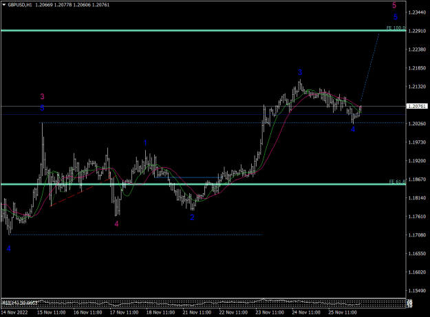This screenshot has height=317, width=430.
Task: Select the blue 5 beneath the magenta 5
Action: [396, 17]
